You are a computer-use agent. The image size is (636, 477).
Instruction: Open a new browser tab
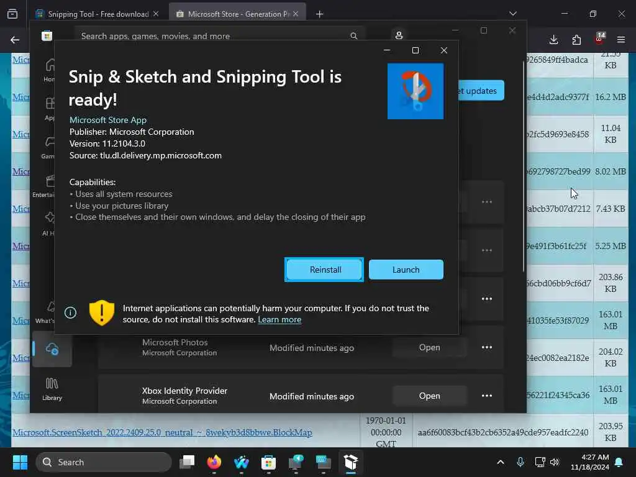(320, 14)
